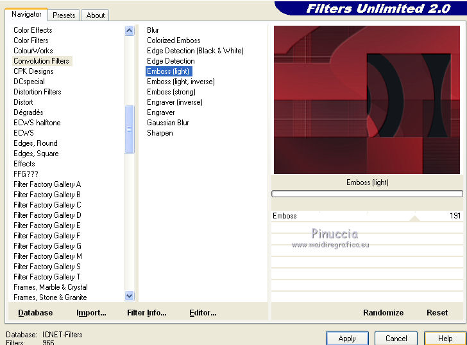
Task: Open the Presets tab
Action: pyautogui.click(x=64, y=15)
